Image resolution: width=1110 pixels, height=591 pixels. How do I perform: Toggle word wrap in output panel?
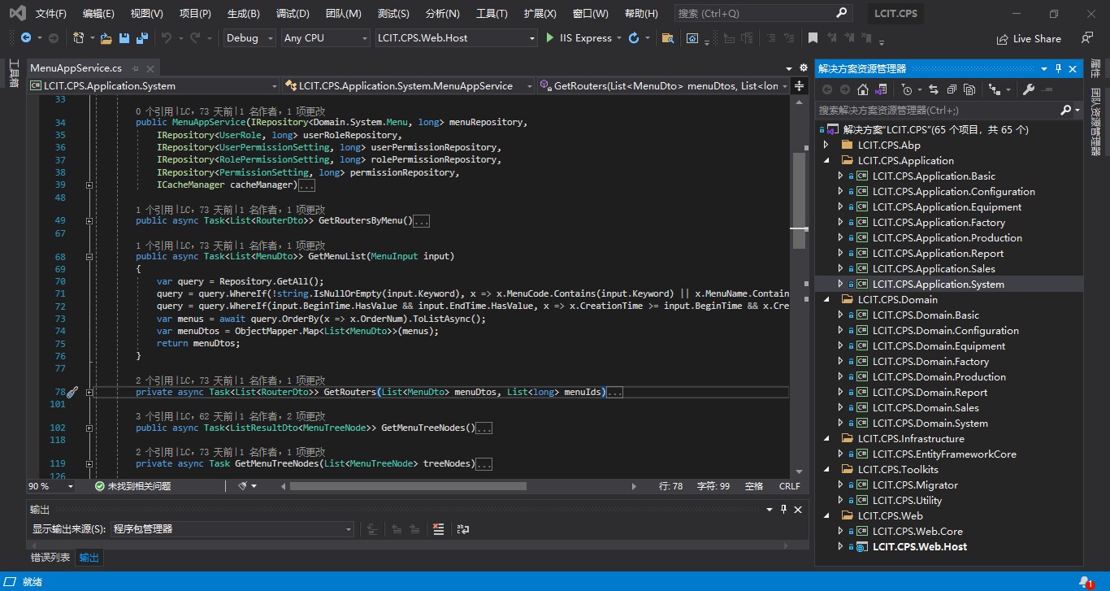pyautogui.click(x=463, y=529)
